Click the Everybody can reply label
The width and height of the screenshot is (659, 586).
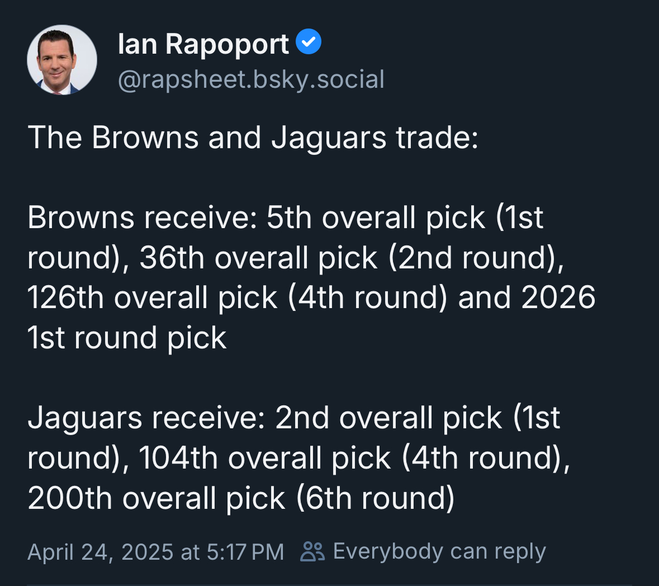coord(439,551)
